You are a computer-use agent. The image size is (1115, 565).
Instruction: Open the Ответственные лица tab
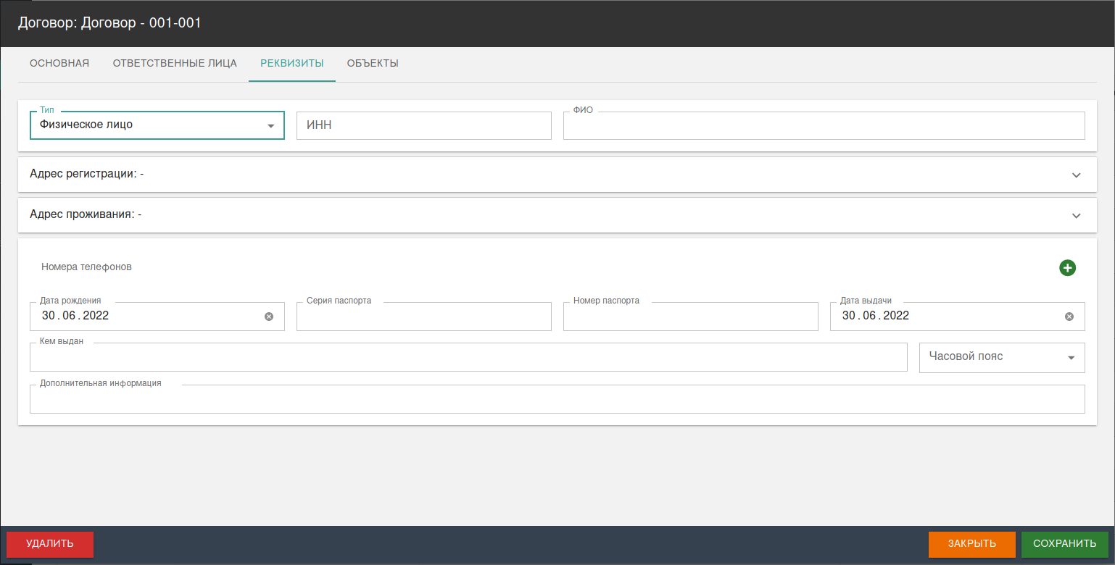point(175,64)
